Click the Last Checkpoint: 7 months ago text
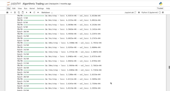This screenshot has width=170, height=91. (58, 4)
